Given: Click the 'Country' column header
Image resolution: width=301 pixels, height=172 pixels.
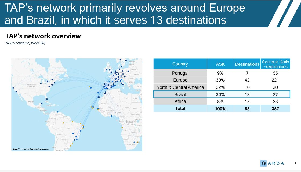Looking at the screenshot, I should (180, 64).
